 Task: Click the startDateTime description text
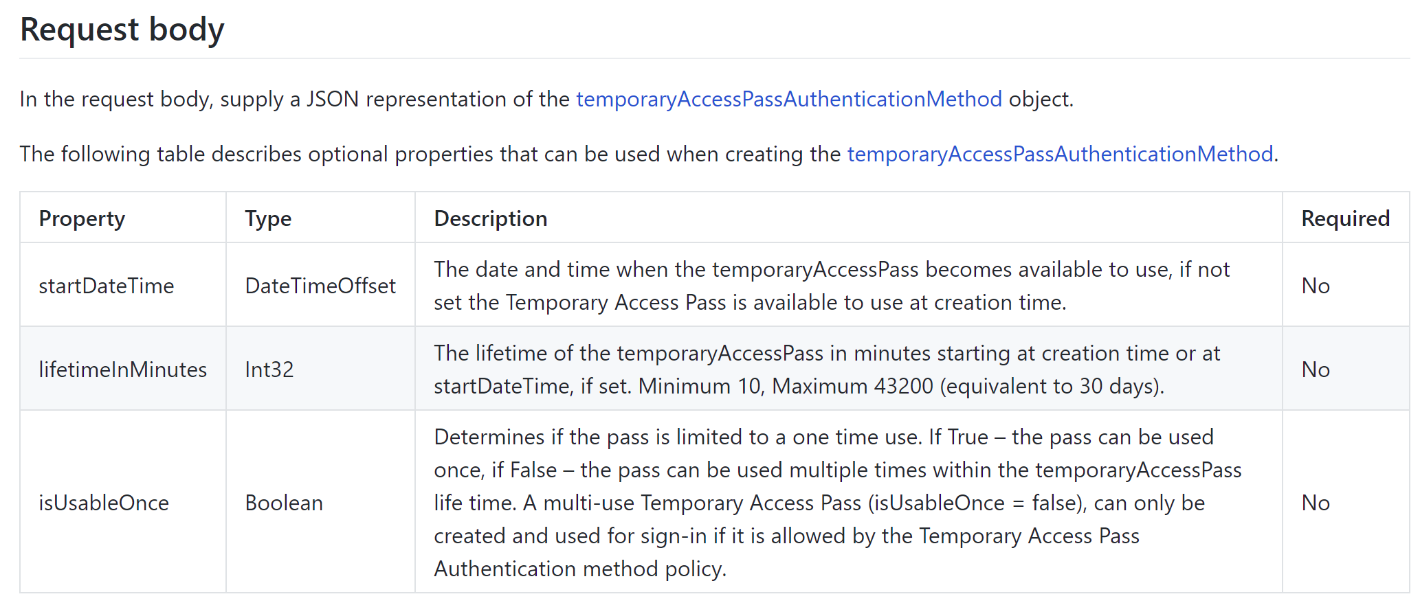[x=832, y=286]
